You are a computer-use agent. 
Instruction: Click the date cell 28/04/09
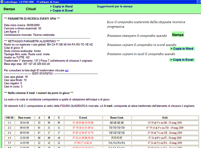24,122
